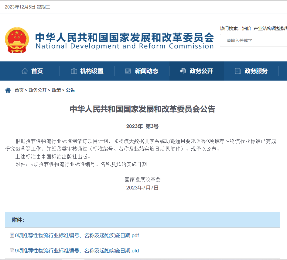Click the date text 2023年12月5日 星期二
Viewport: 287px width, 260px height.
[x=27, y=7]
